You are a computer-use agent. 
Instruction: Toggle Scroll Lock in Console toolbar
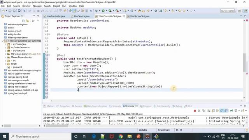coord(213,110)
